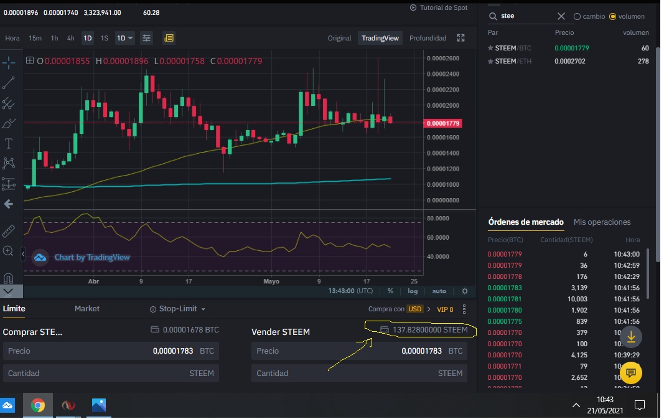Collapse the left chart side panel arrow

pos(23,254)
